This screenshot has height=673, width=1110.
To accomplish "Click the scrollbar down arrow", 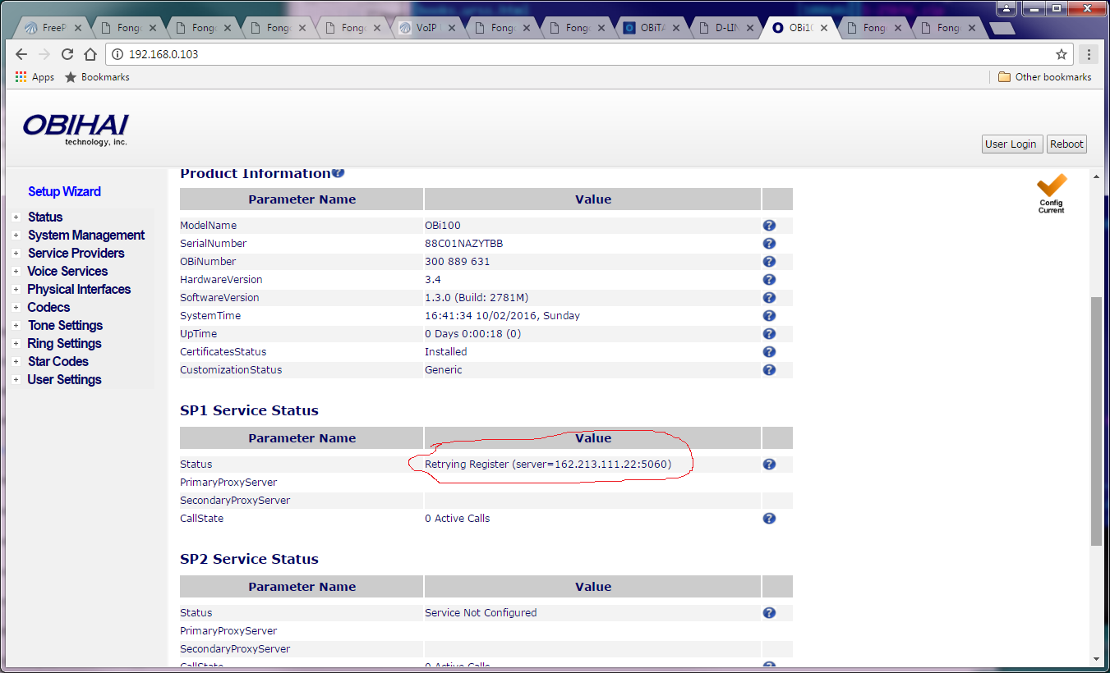I will point(1096,658).
